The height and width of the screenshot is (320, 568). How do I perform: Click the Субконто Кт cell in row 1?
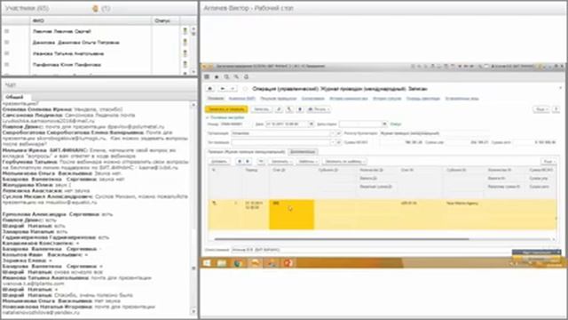(464, 214)
